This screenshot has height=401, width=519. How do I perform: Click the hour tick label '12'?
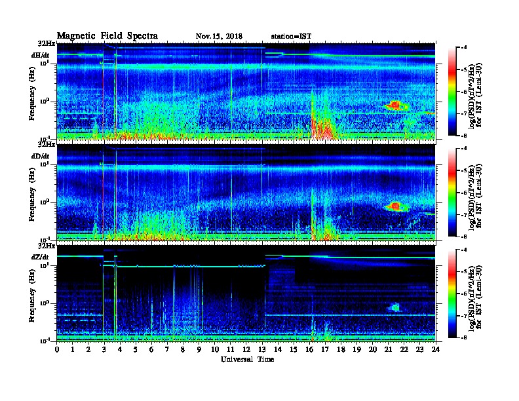pos(246,349)
